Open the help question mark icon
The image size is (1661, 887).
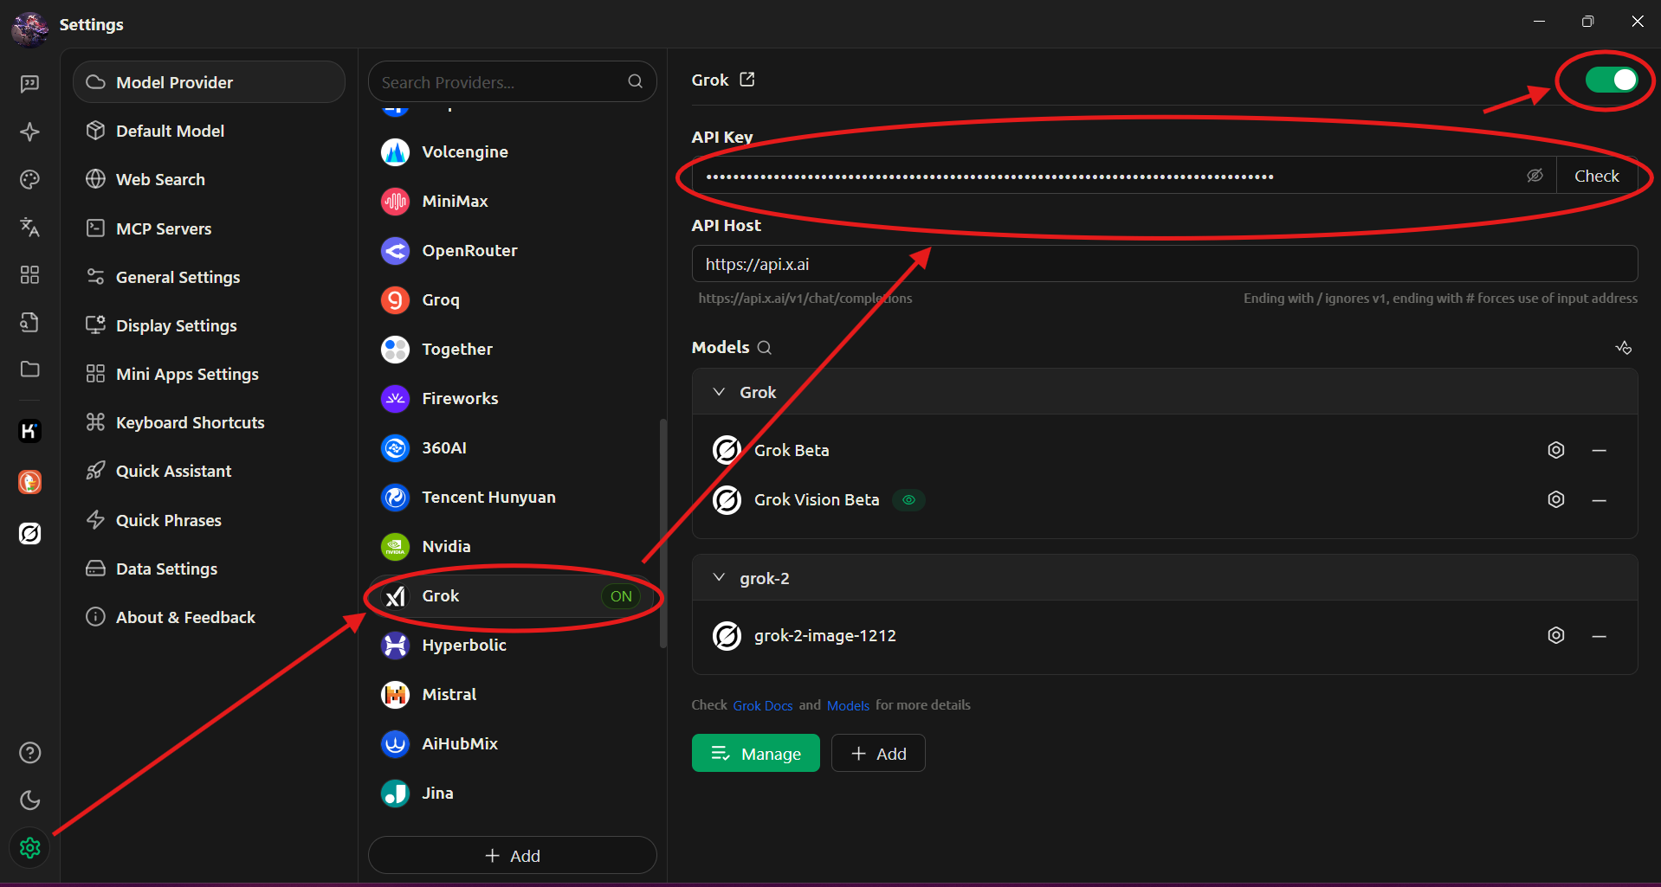pos(29,753)
